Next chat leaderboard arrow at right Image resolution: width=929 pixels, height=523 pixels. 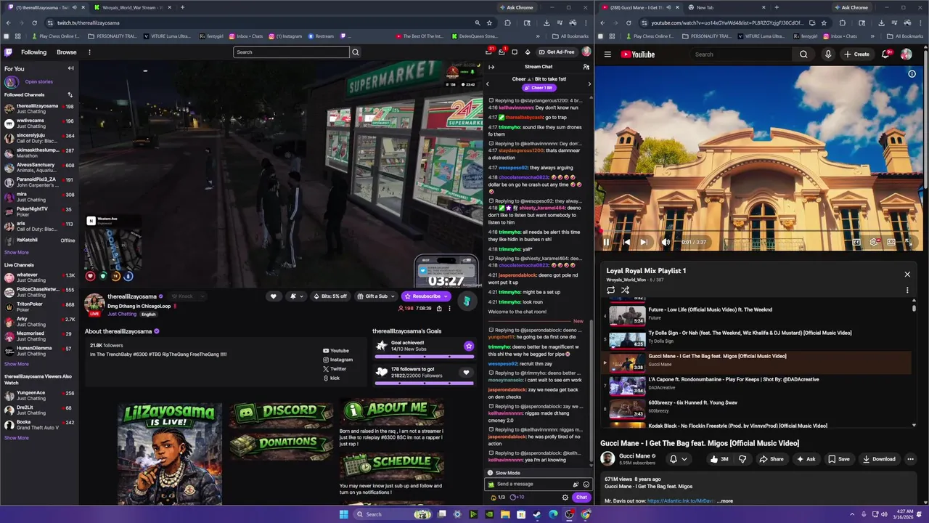click(589, 84)
